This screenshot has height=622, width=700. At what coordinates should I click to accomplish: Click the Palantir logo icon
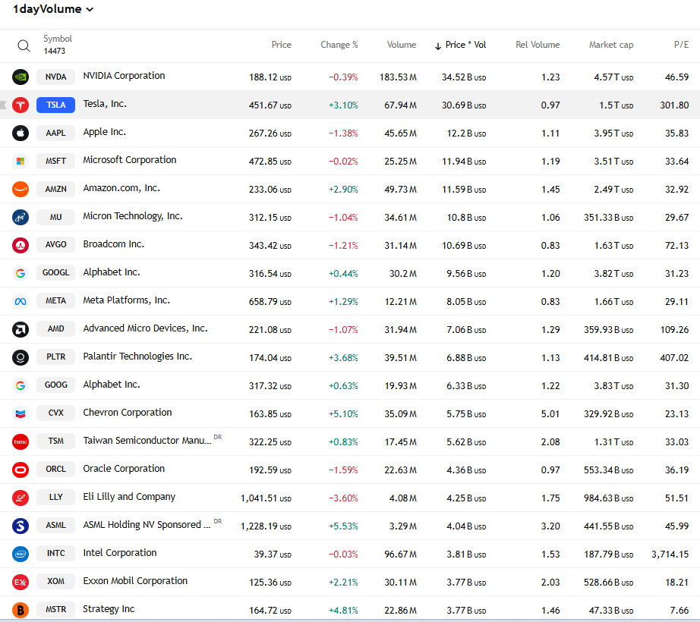click(x=20, y=357)
